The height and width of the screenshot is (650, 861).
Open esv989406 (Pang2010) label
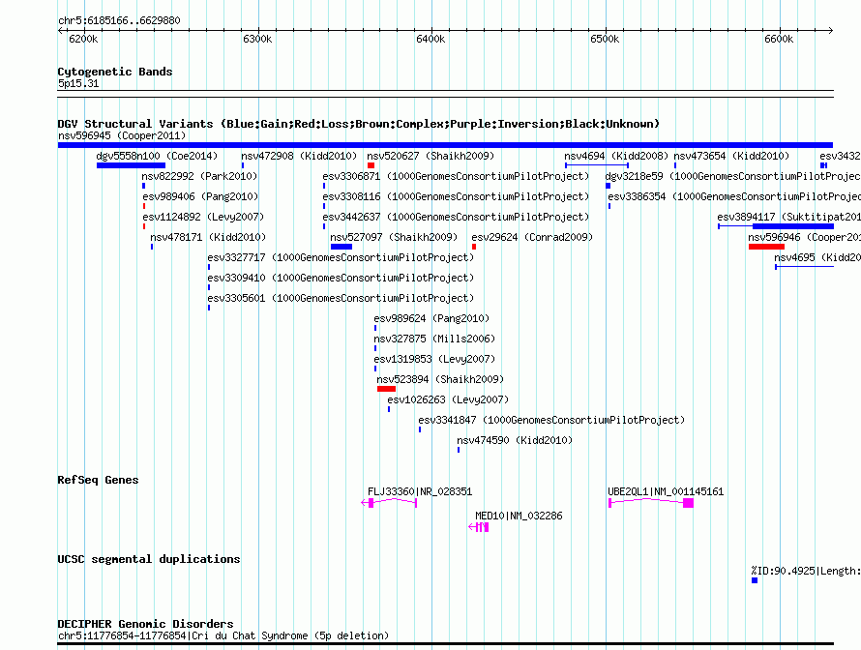pyautogui.click(x=200, y=196)
